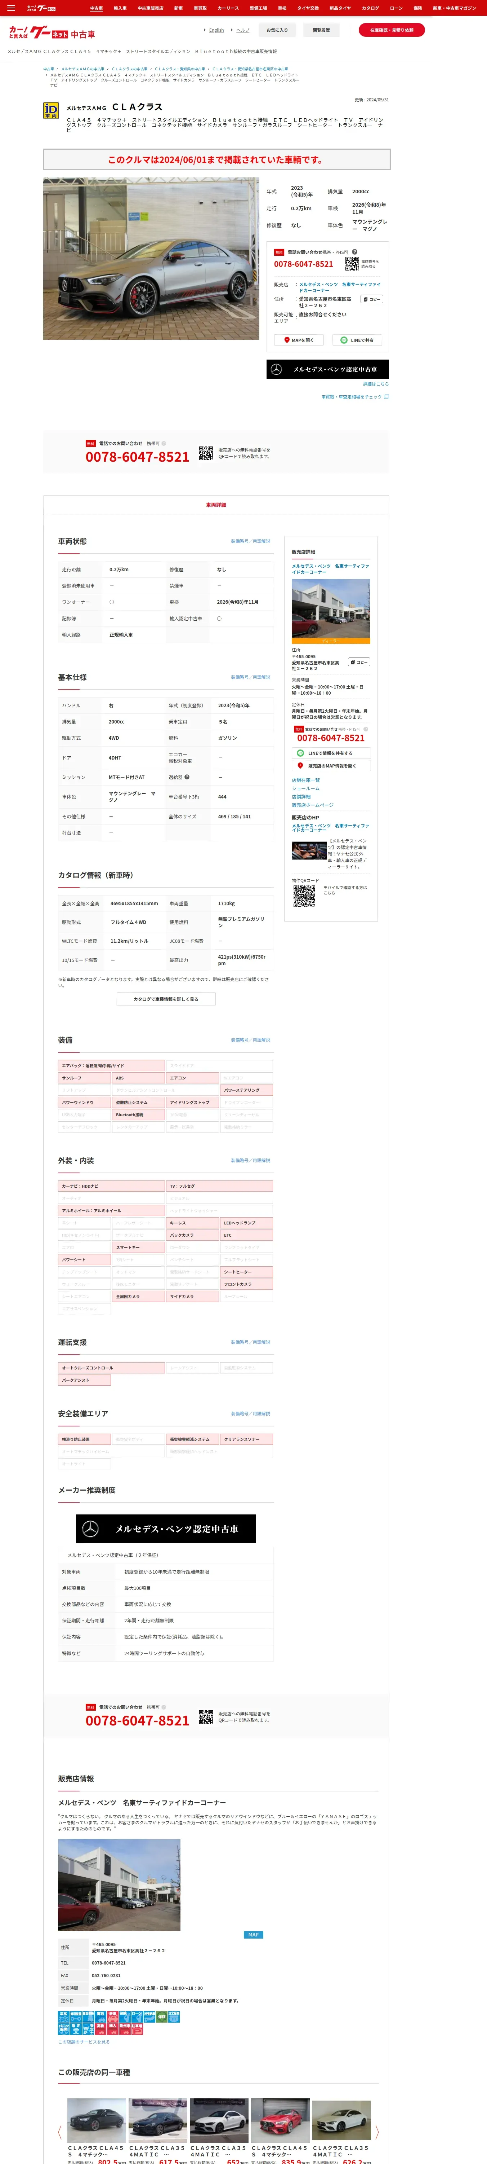Click previous arrow of dealer car carousel
The image size is (487, 2164).
coord(60,2132)
